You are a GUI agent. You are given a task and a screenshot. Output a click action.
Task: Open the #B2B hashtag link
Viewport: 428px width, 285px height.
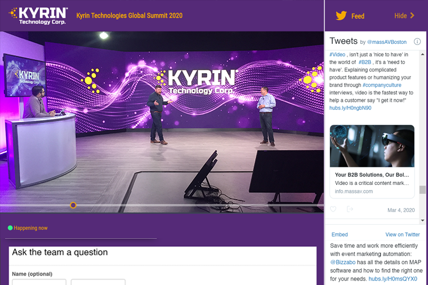click(x=365, y=62)
